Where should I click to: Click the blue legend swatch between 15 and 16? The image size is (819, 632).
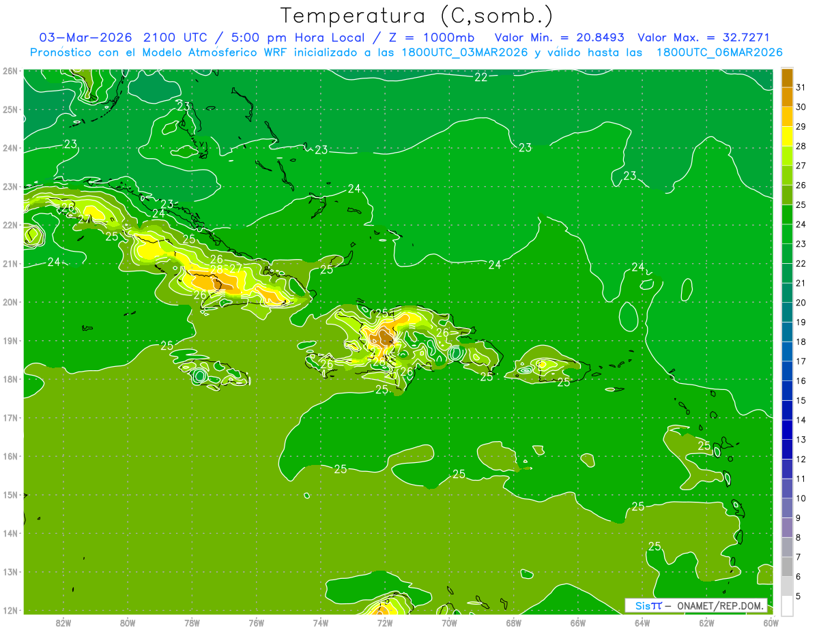click(787, 391)
